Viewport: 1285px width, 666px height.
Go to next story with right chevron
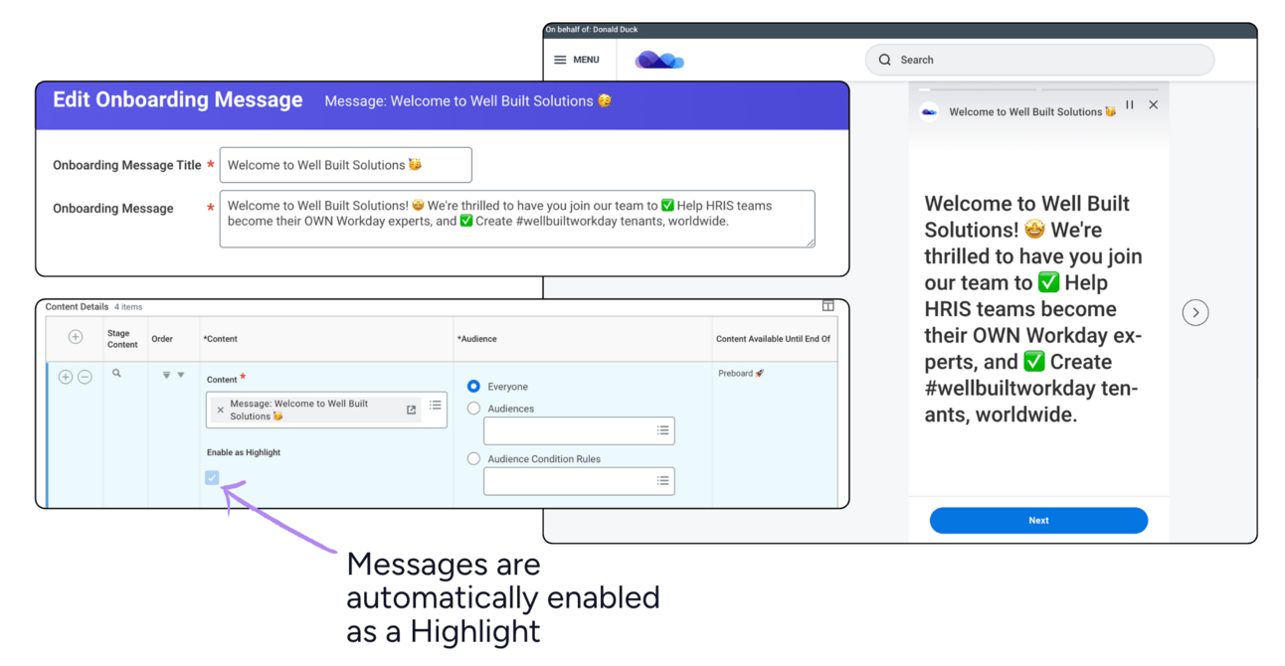[x=1195, y=312]
